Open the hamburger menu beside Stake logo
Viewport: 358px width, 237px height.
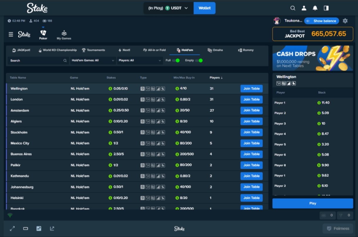coord(11,34)
